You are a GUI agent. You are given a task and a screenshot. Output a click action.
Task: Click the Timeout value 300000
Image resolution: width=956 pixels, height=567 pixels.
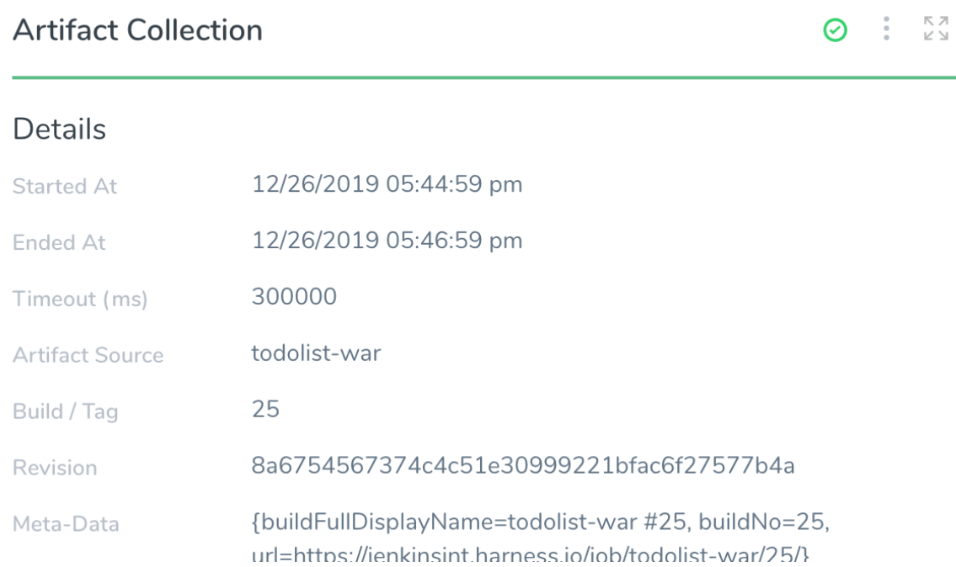295,297
